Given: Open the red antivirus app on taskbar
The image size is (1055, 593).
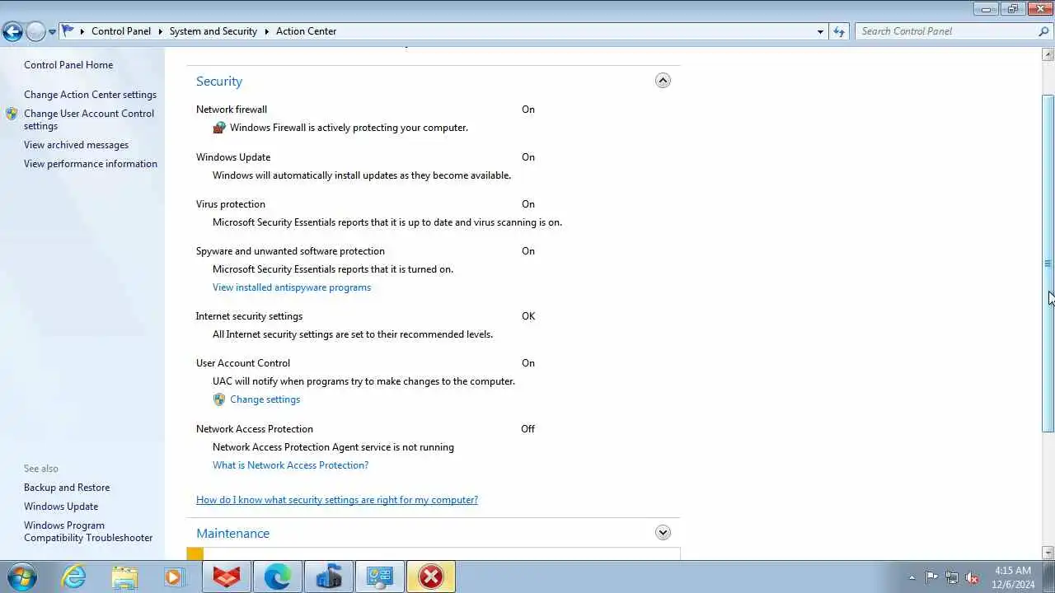Looking at the screenshot, I should coord(227,577).
